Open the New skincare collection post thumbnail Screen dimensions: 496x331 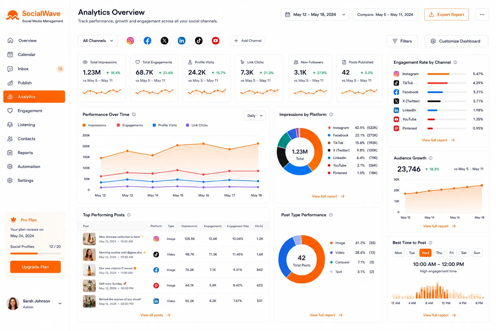(89, 239)
